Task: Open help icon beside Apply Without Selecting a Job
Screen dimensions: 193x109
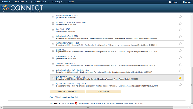Action: tap(76, 97)
